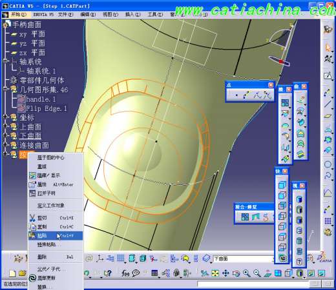Expand the 坐标 geometry set
The height and width of the screenshot is (290, 336).
click(5, 117)
